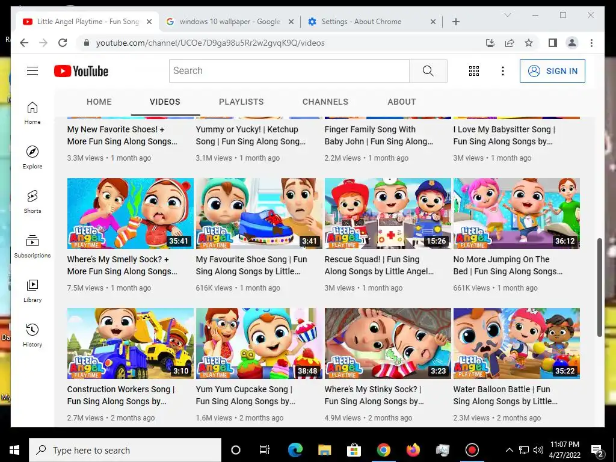Open the YouTube apps grid icon
Screen dimensions: 616x462
(474, 71)
